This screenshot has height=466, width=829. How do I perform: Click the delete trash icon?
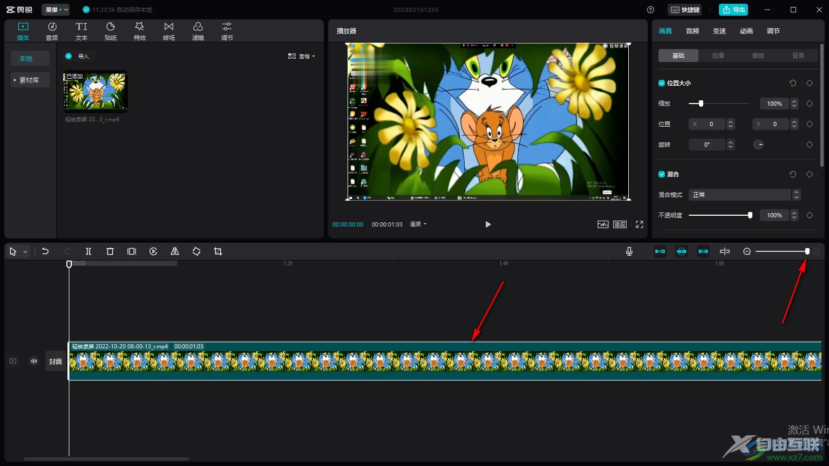[x=110, y=251]
